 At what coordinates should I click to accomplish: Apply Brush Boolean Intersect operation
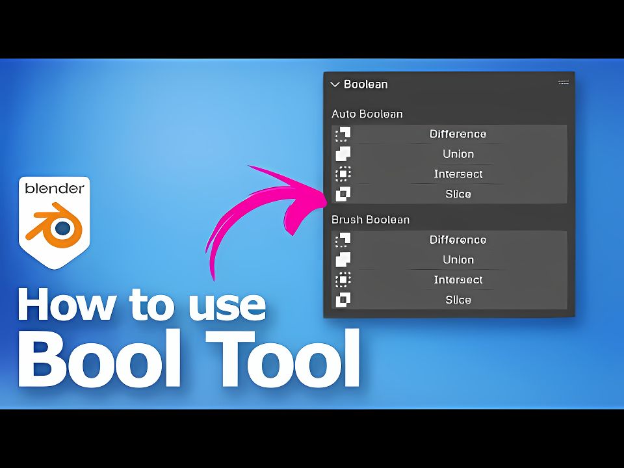pyautogui.click(x=458, y=280)
